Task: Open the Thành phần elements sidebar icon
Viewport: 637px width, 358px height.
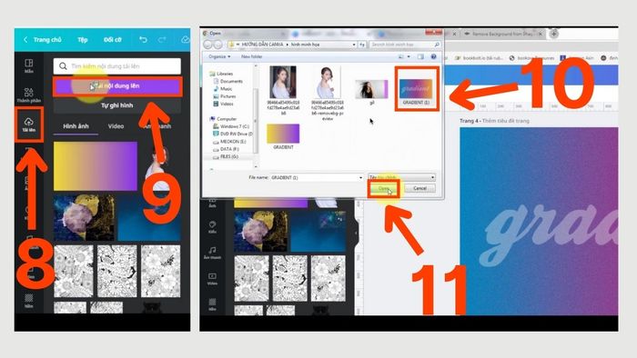Action: tap(29, 94)
